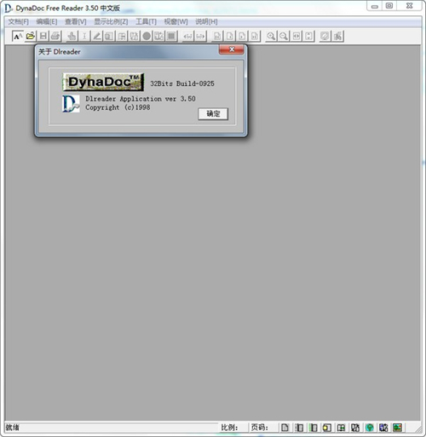Click the 比例: status field

click(x=233, y=428)
